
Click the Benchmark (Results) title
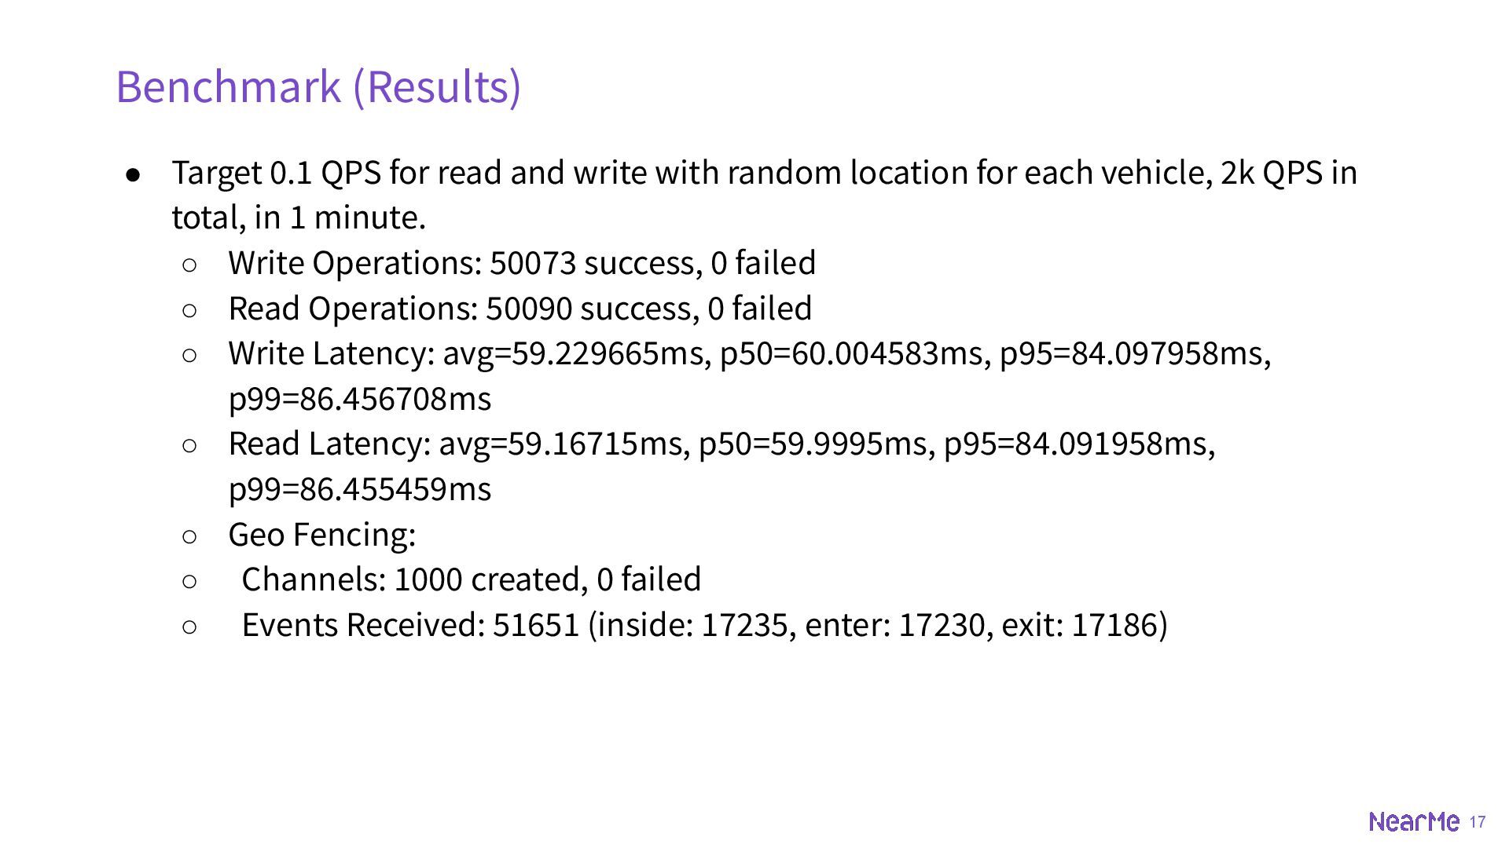click(318, 86)
